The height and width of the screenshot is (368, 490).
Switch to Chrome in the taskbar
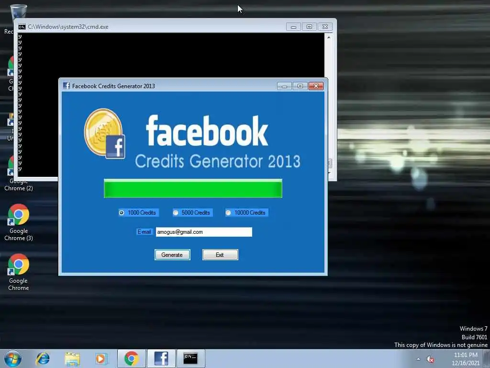(132, 358)
